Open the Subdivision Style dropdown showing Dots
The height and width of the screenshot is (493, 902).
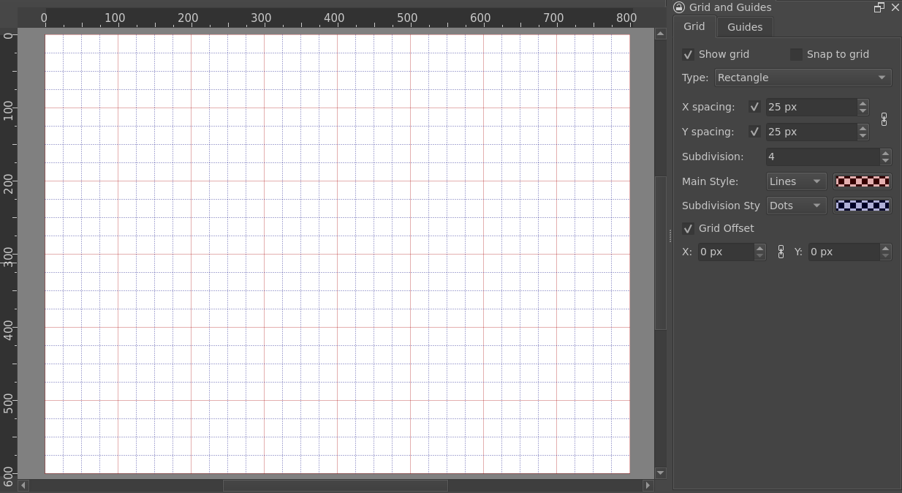pos(796,206)
